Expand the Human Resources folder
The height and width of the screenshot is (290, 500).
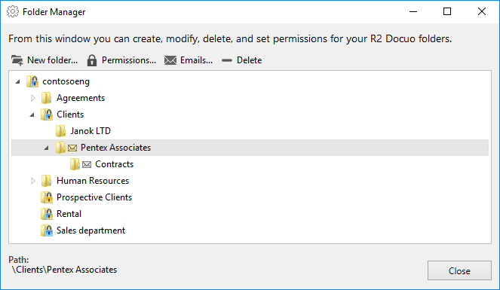33,181
